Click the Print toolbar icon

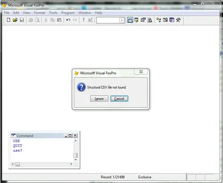click(31, 20)
